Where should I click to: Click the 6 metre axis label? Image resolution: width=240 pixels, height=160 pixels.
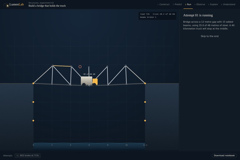[x=89, y=145]
